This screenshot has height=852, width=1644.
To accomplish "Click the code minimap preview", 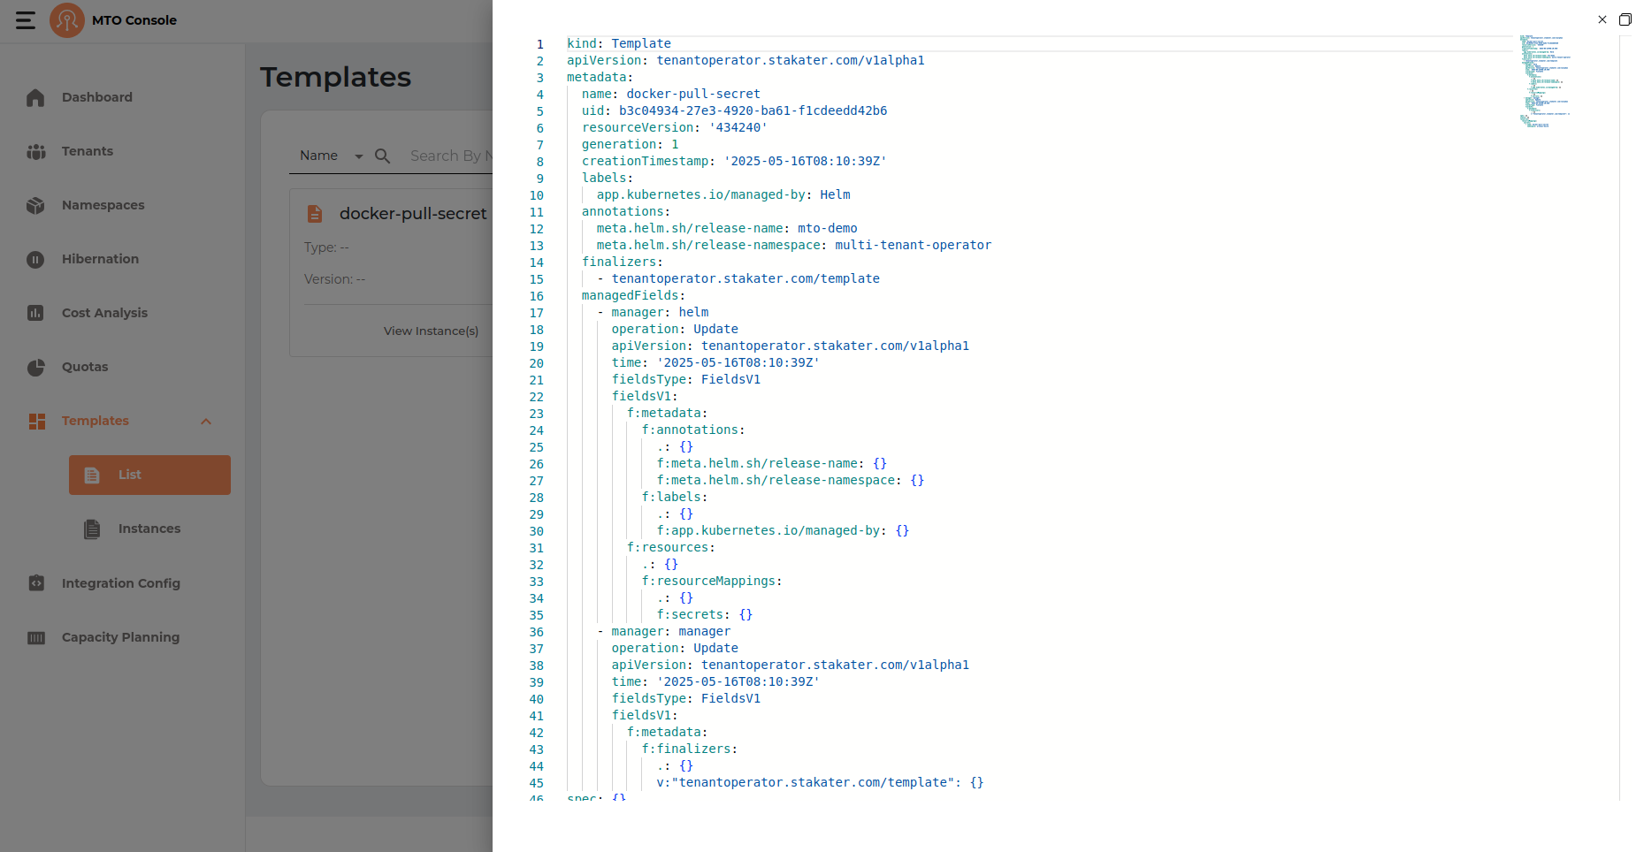I will click(1546, 81).
